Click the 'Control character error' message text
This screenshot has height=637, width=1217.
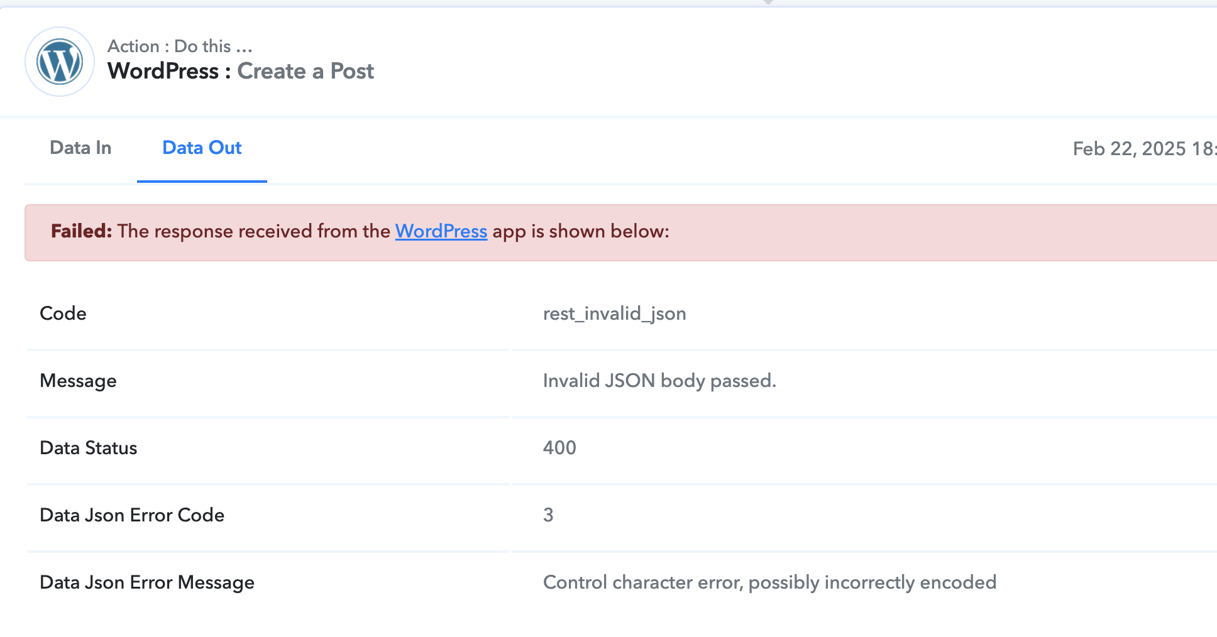click(x=769, y=582)
